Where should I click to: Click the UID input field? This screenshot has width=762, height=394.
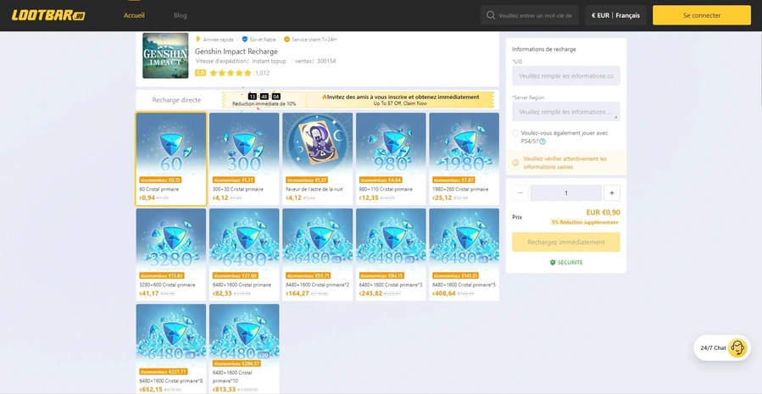point(566,75)
